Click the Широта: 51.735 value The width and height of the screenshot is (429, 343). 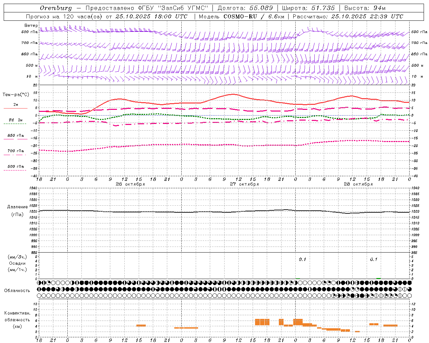[x=308, y=8]
